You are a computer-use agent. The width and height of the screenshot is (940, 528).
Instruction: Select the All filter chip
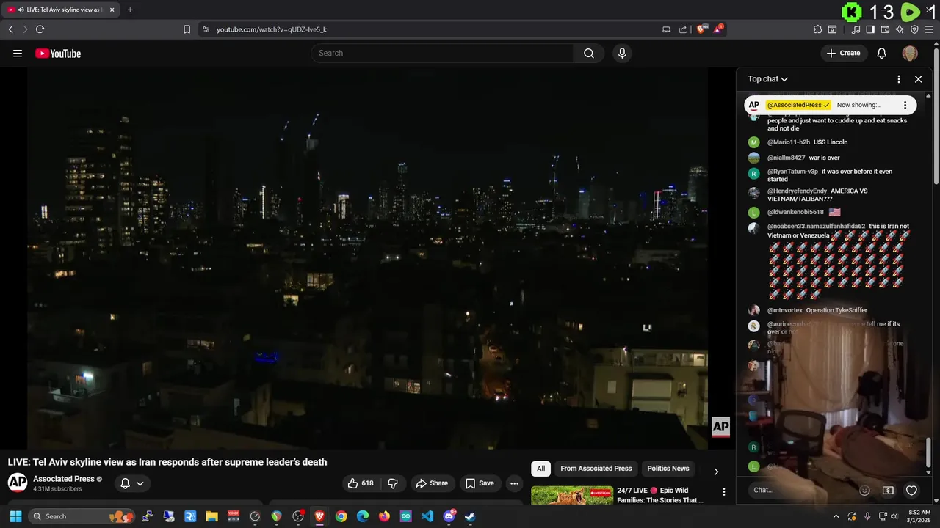540,469
